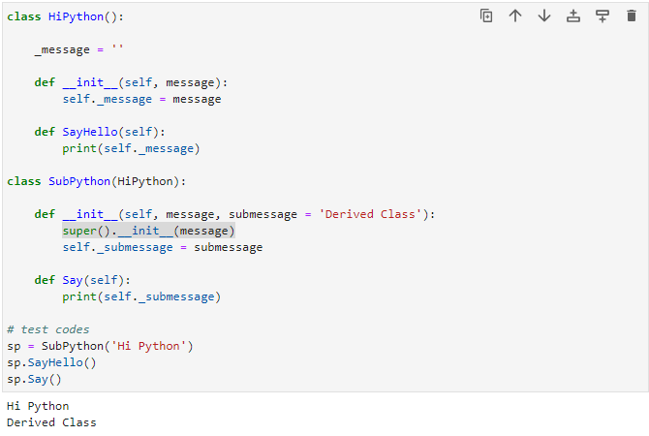
Task: Click the '# test codes' comment
Action: [48, 329]
